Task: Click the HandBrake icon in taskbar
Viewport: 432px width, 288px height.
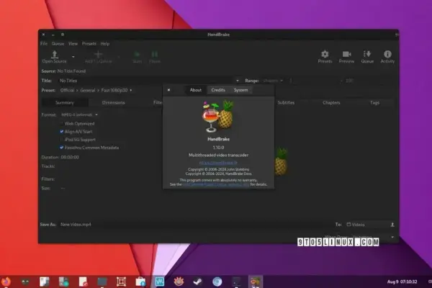Action: [256, 282]
